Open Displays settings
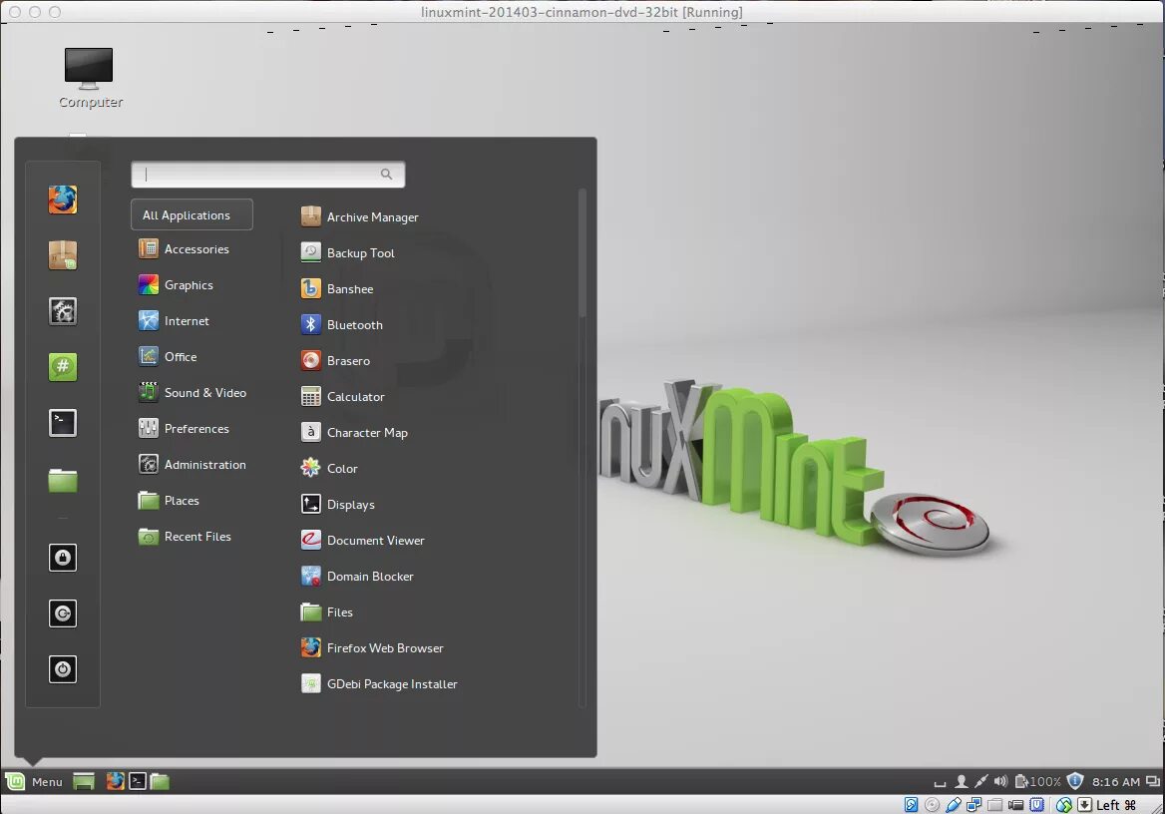 [x=338, y=504]
